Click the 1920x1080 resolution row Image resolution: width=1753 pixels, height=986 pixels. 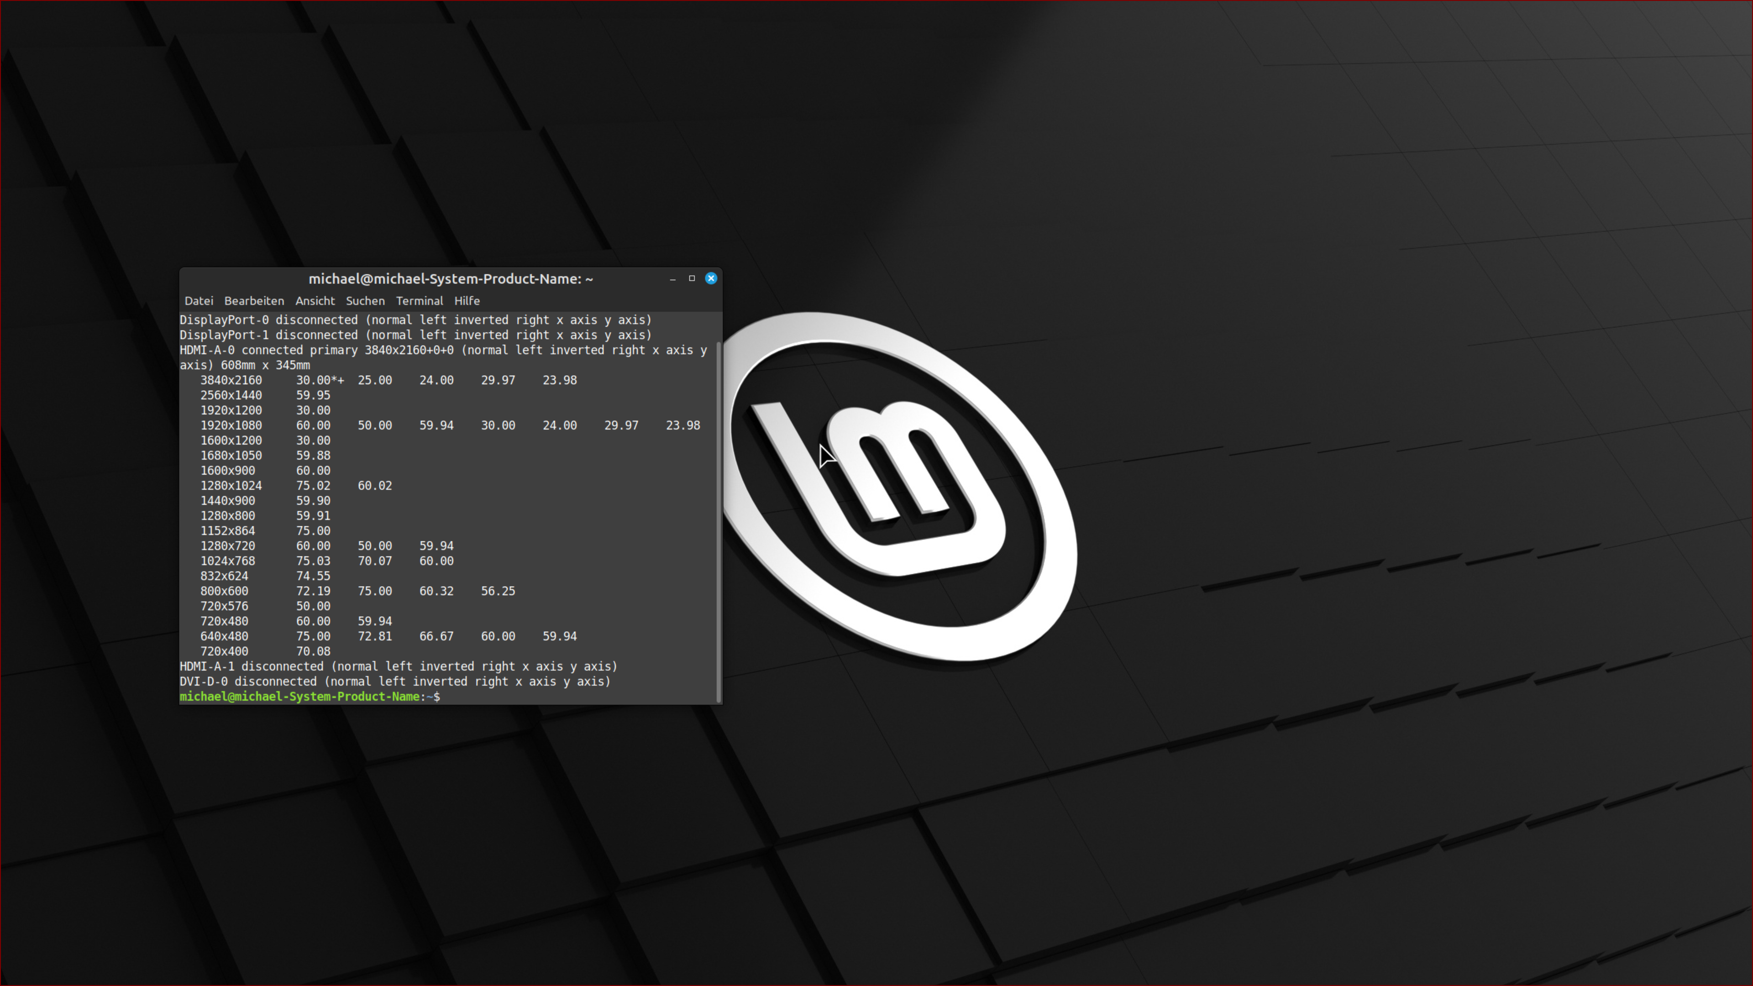click(231, 425)
